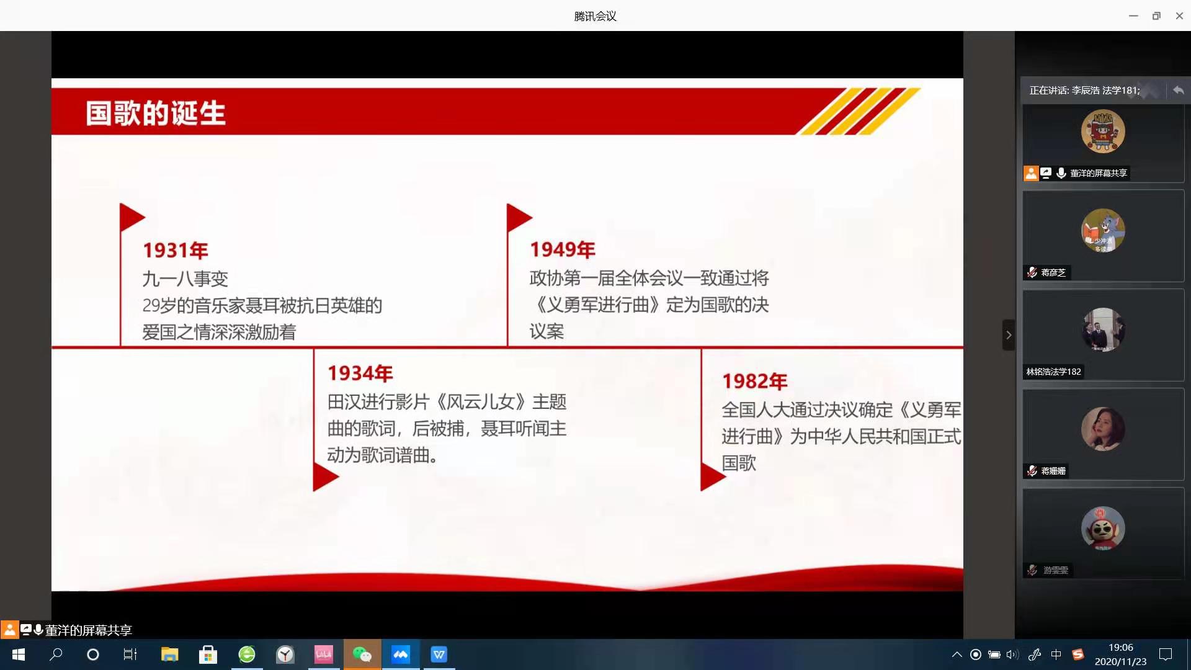1191x670 pixels.
Task: Click the 19:06 clock and date
Action: [x=1120, y=654]
